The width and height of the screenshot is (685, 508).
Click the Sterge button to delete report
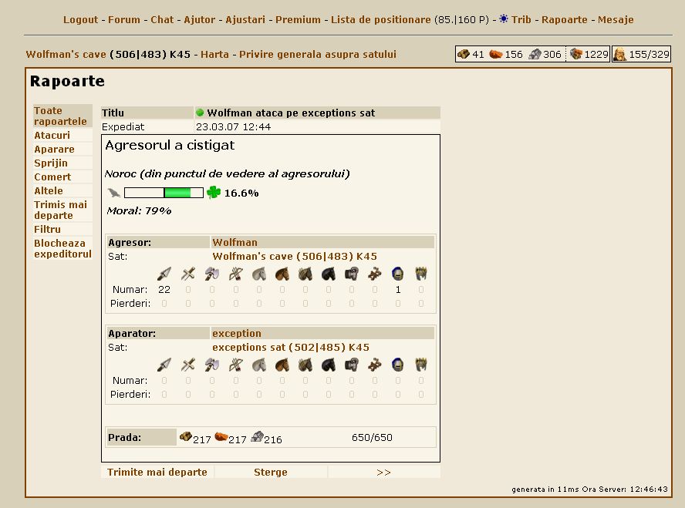(x=270, y=473)
